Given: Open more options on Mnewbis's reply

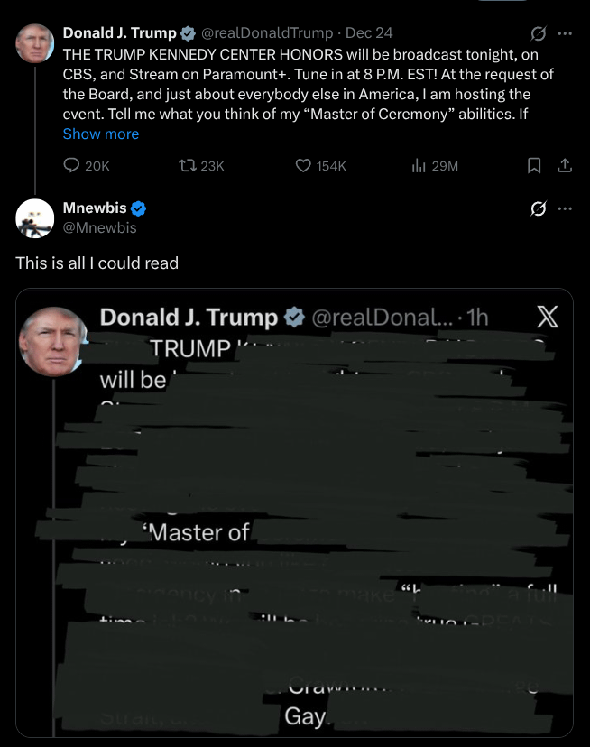Looking at the screenshot, I should click(x=566, y=208).
